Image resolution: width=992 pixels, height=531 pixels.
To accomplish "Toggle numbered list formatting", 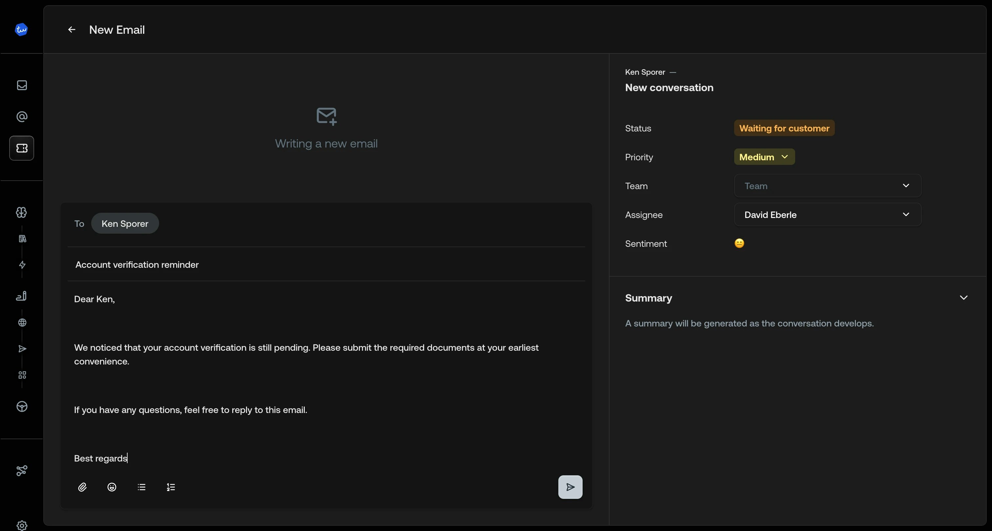I will coord(171,487).
